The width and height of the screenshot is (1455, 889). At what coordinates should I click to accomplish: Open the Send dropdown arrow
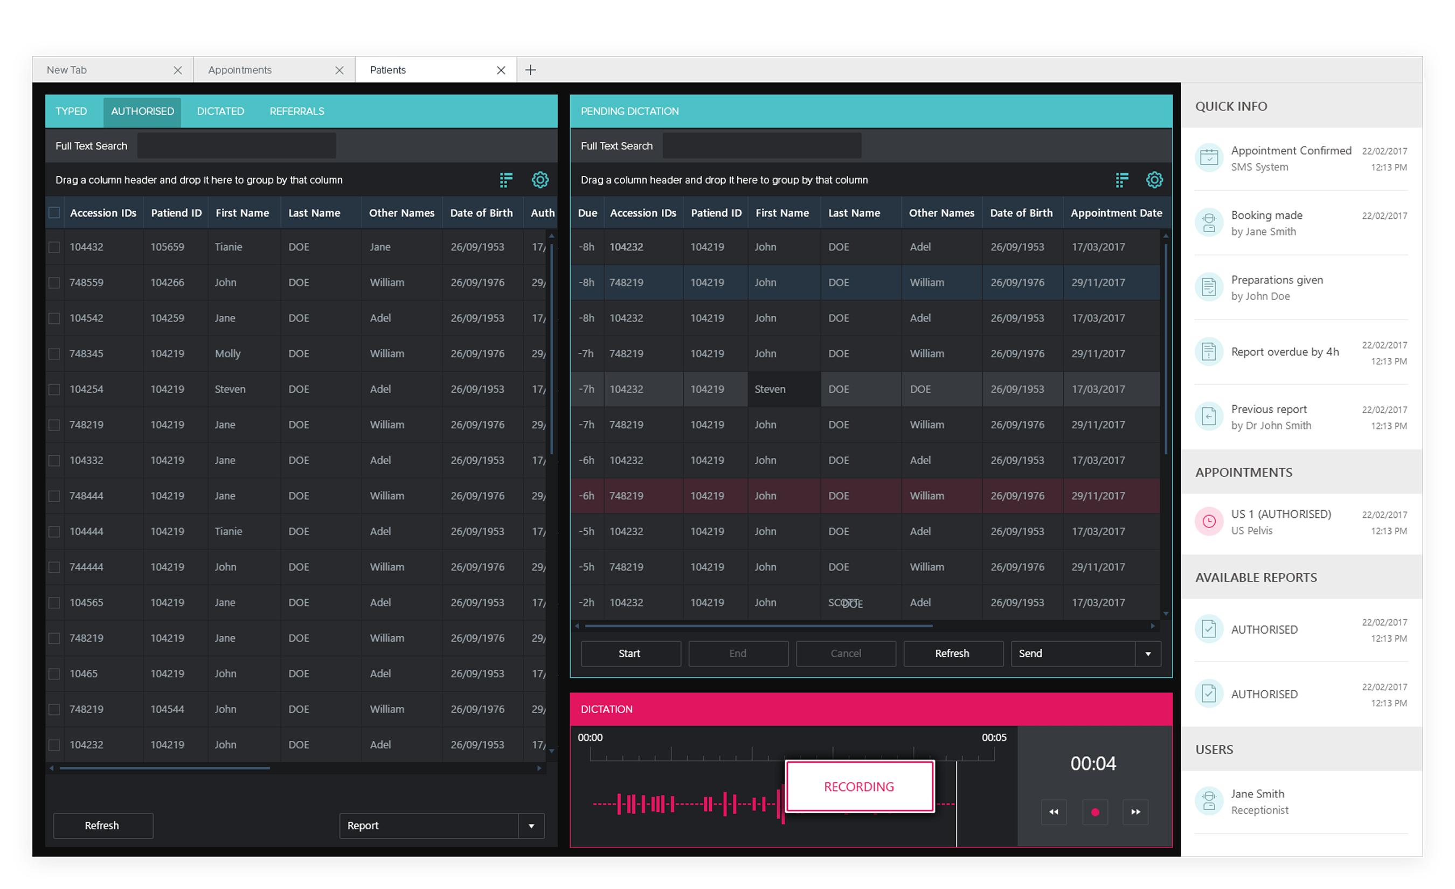click(x=1147, y=654)
